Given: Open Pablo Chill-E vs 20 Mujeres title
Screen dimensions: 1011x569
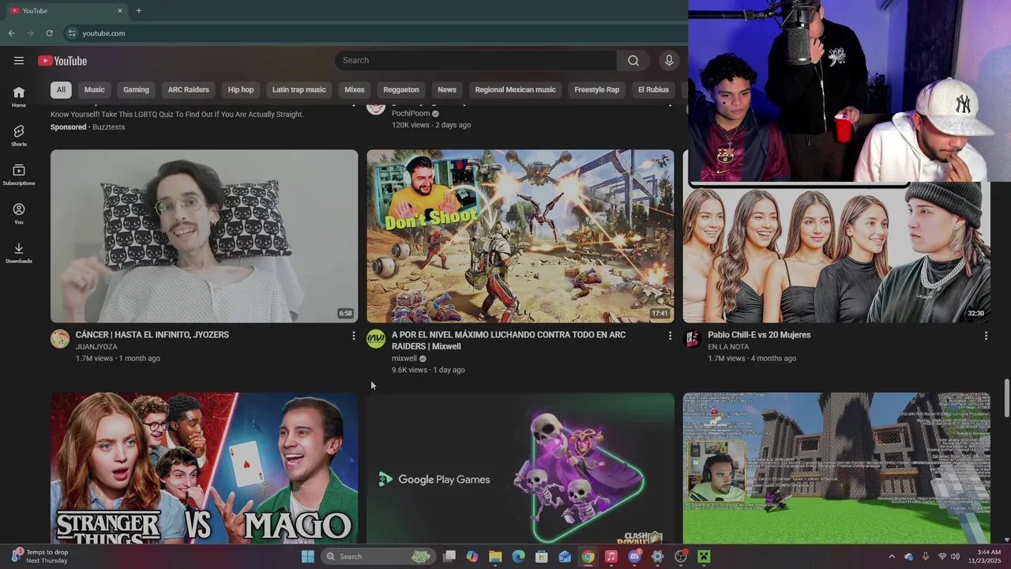Looking at the screenshot, I should click(x=759, y=335).
